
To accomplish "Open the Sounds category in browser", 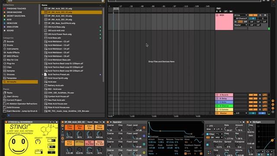I will [x=10, y=42].
